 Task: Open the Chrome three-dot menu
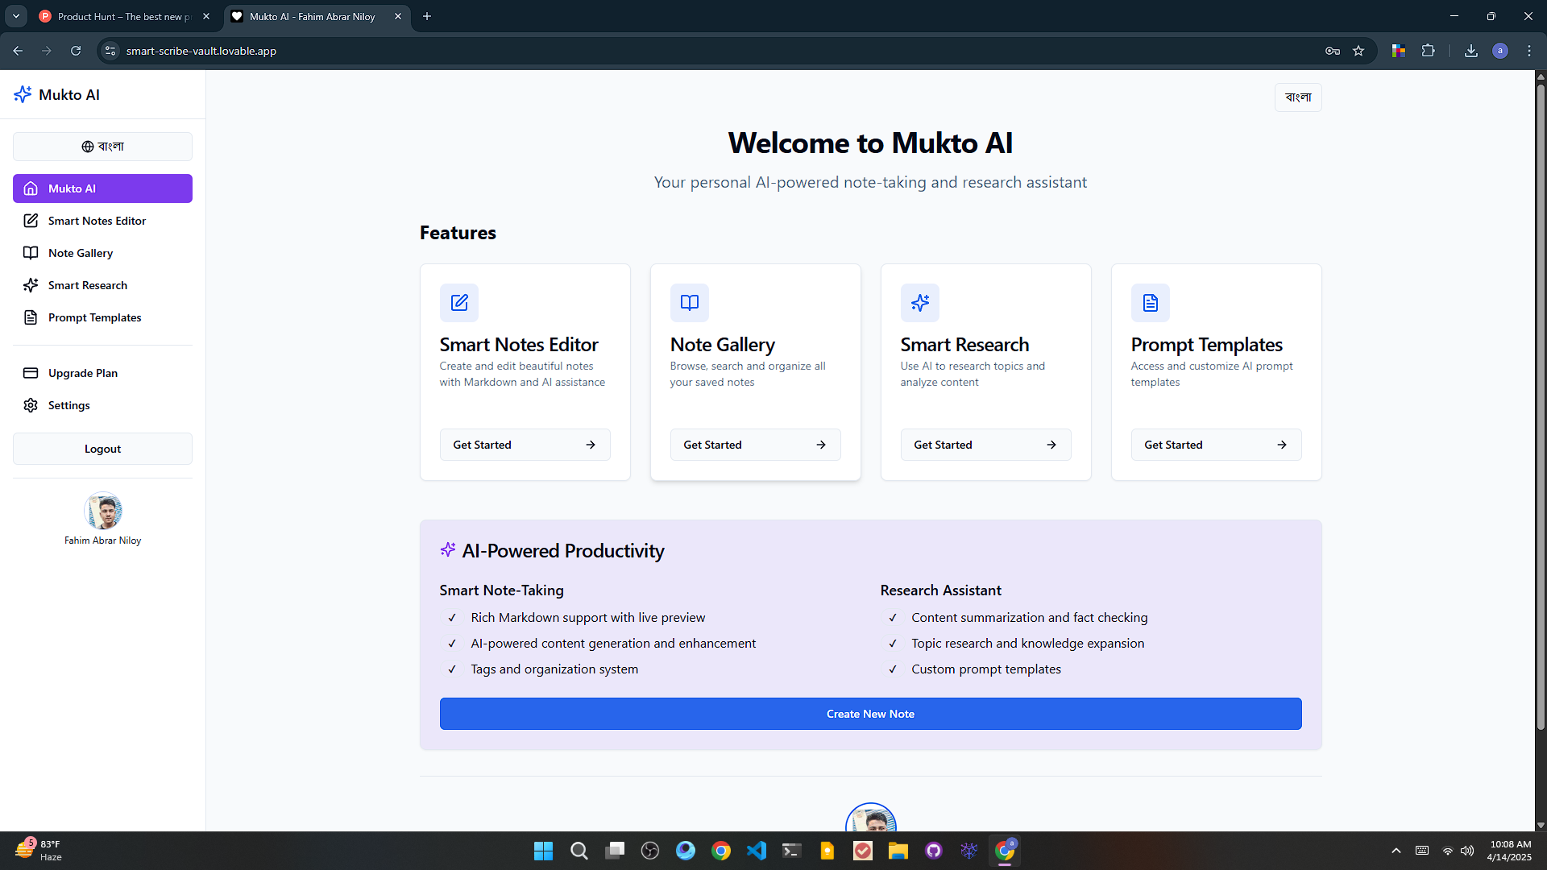[x=1529, y=51]
